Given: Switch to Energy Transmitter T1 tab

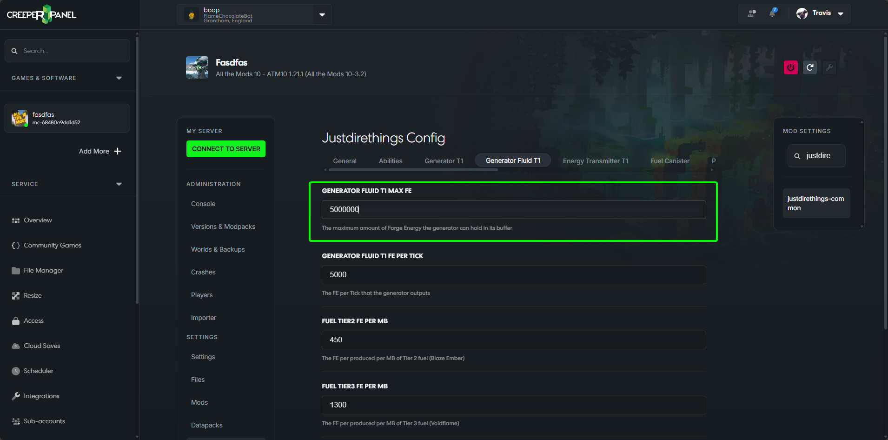Looking at the screenshot, I should (x=596, y=161).
